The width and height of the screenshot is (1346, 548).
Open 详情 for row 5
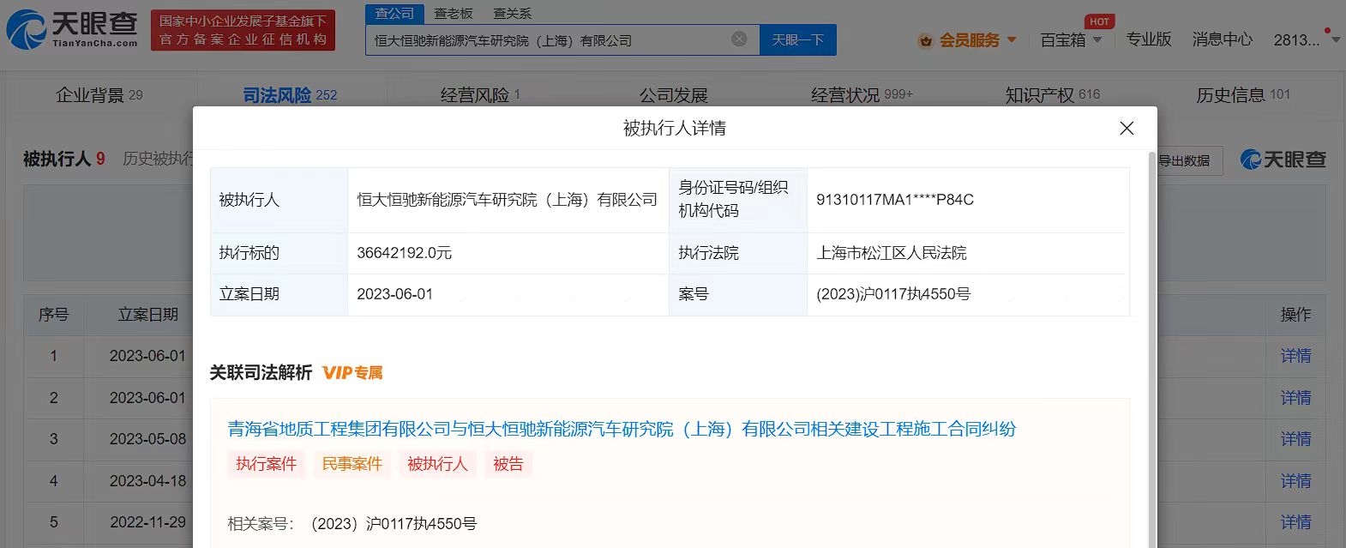pyautogui.click(x=1295, y=522)
